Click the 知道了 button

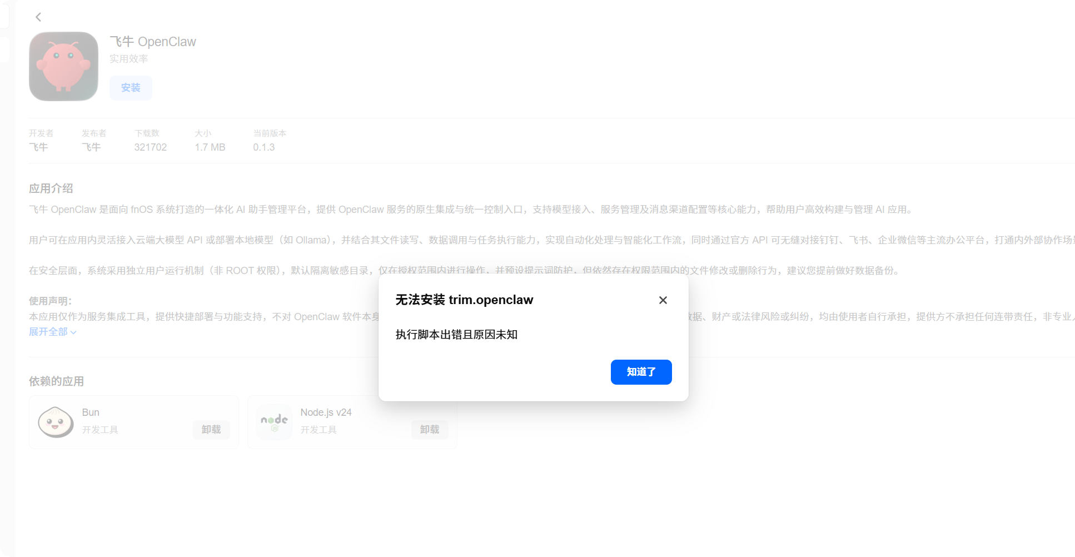(641, 372)
